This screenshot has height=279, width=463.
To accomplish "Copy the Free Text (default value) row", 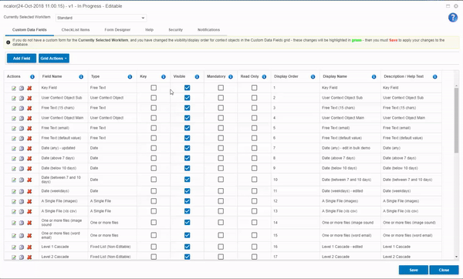I will 22,138.
